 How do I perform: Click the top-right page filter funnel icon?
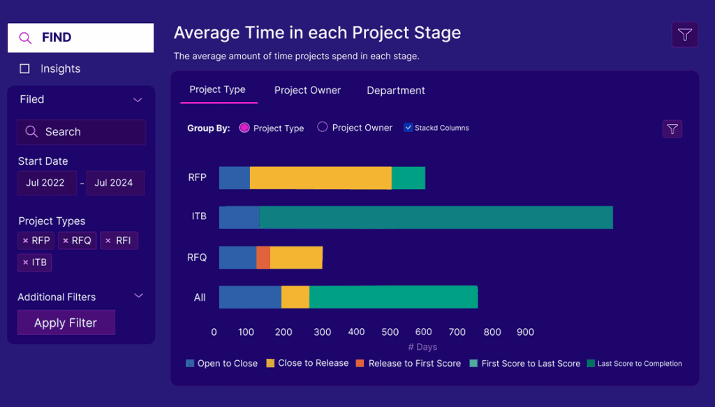[x=684, y=35]
